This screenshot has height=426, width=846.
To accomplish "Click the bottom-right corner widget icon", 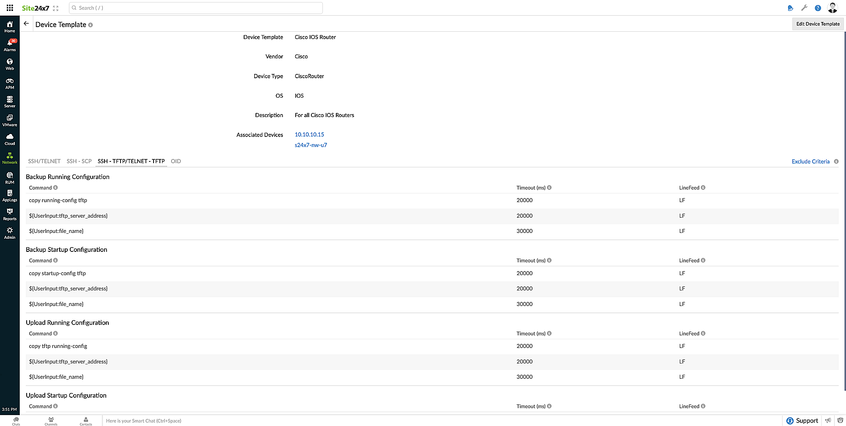I will point(840,421).
